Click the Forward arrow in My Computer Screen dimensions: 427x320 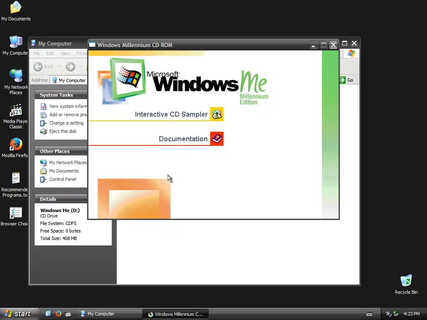coord(70,67)
